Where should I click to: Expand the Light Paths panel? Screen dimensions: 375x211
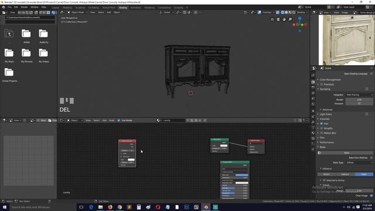(x=326, y=114)
